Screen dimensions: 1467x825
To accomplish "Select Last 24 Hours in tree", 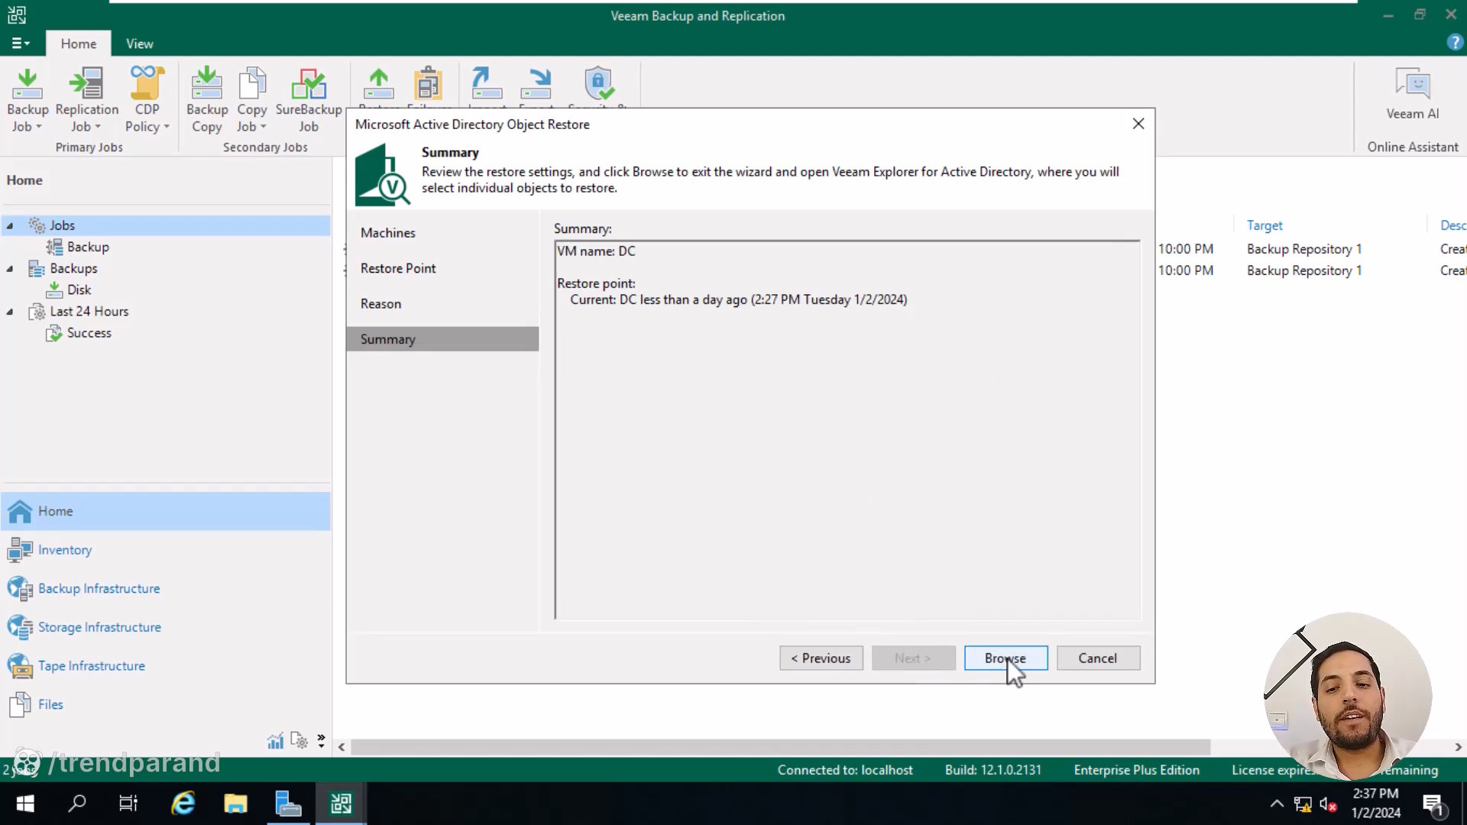I will [89, 311].
